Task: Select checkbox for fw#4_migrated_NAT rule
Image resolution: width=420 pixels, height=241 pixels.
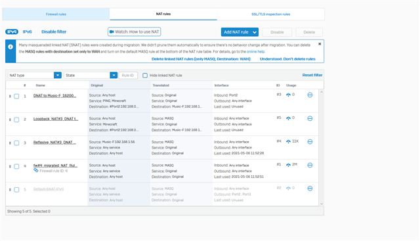Action: 16,167
